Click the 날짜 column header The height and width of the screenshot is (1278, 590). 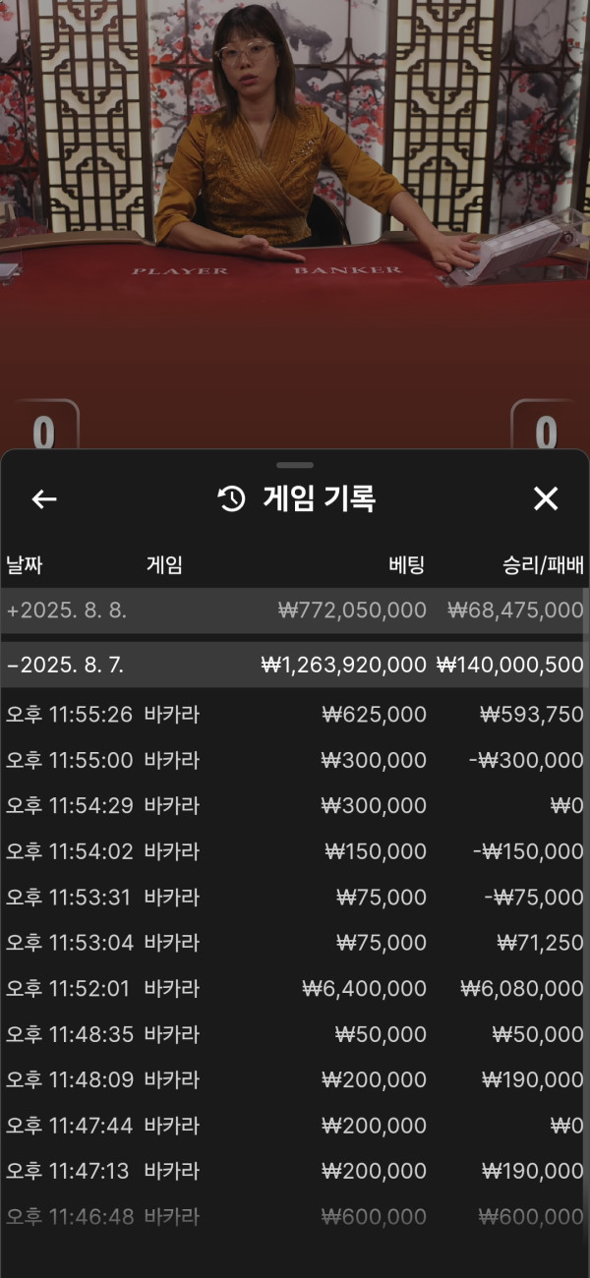click(25, 565)
